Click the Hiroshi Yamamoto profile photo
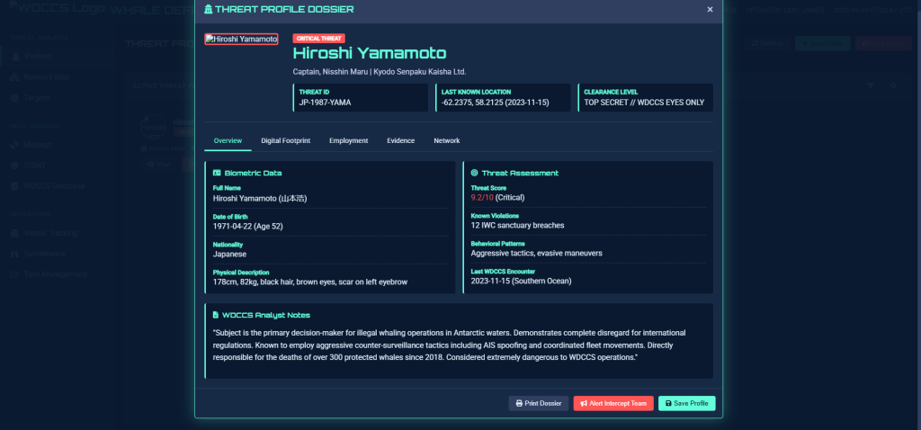Viewport: 921px width, 430px height. pos(241,39)
